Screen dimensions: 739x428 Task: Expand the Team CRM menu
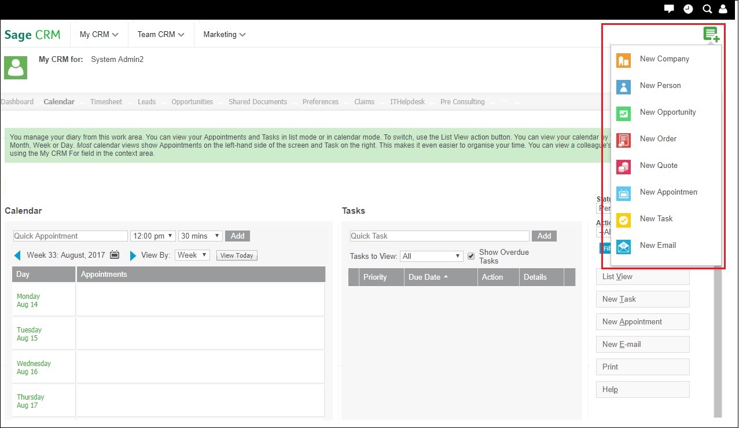click(161, 35)
